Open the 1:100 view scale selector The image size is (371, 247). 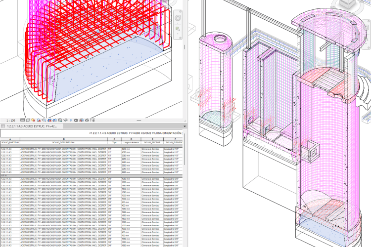pos(11,121)
